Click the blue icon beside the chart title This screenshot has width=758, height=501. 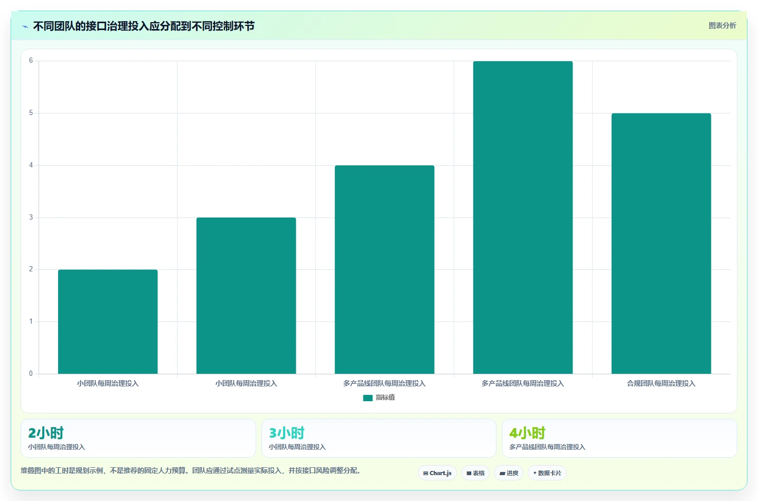click(x=25, y=26)
